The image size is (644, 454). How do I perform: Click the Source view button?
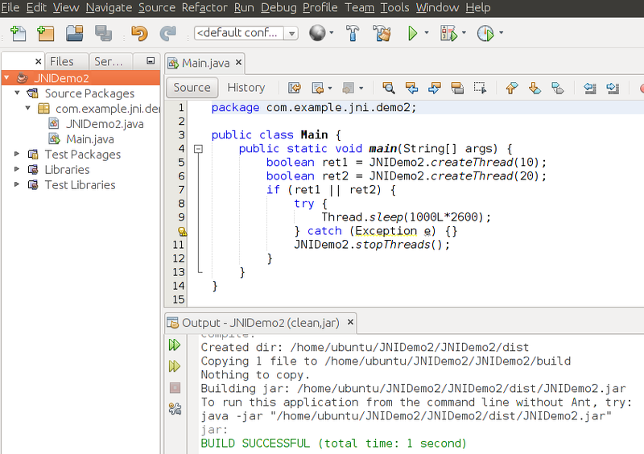click(x=192, y=88)
